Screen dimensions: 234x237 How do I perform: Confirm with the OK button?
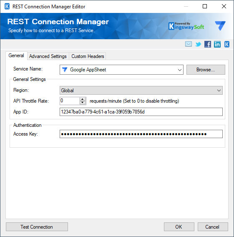[179, 227]
